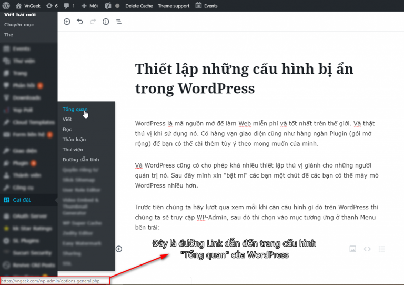Click paragraph starting "WordPress là mã nguồn"
The image size is (404, 285).
(255, 133)
